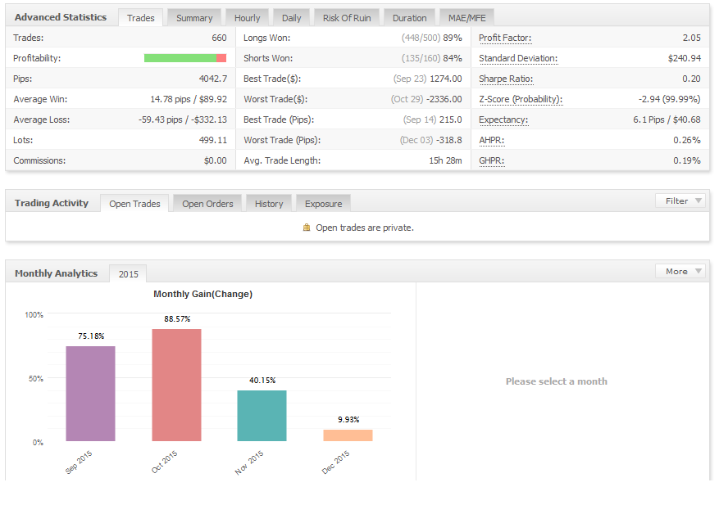Click the Trades count value 660
Screen dimensions: 719x505
point(219,38)
